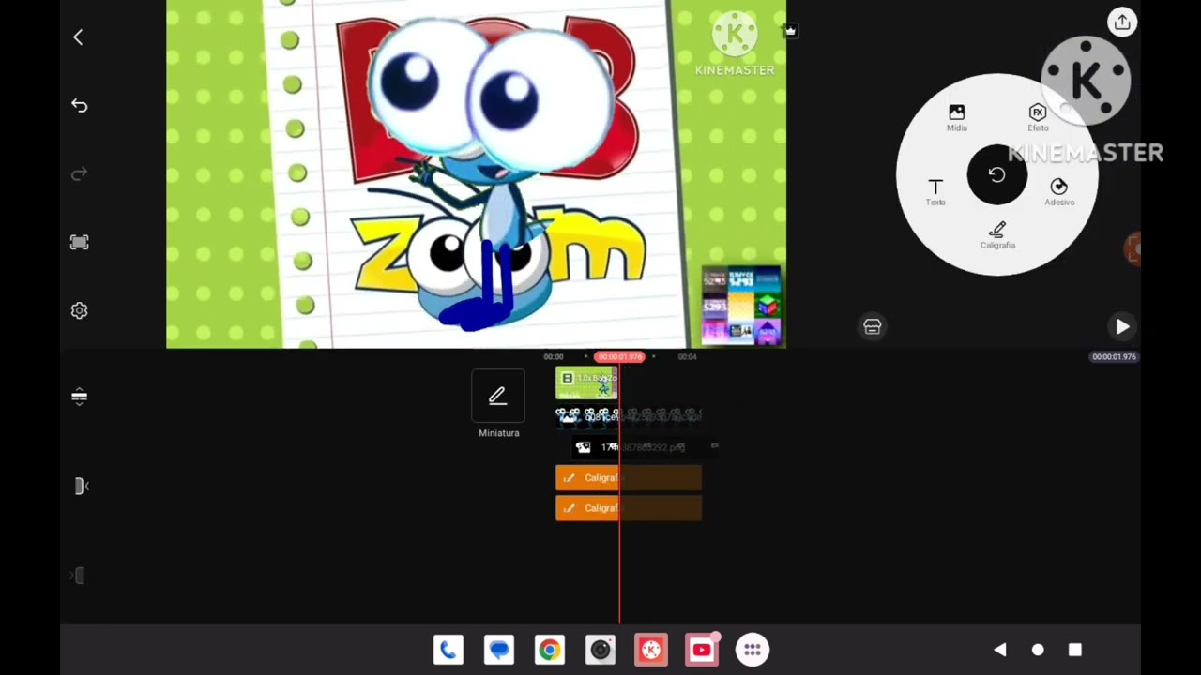This screenshot has width=1201, height=675.
Task: Tap the 00:04 timeline ruler mark
Action: pos(688,356)
